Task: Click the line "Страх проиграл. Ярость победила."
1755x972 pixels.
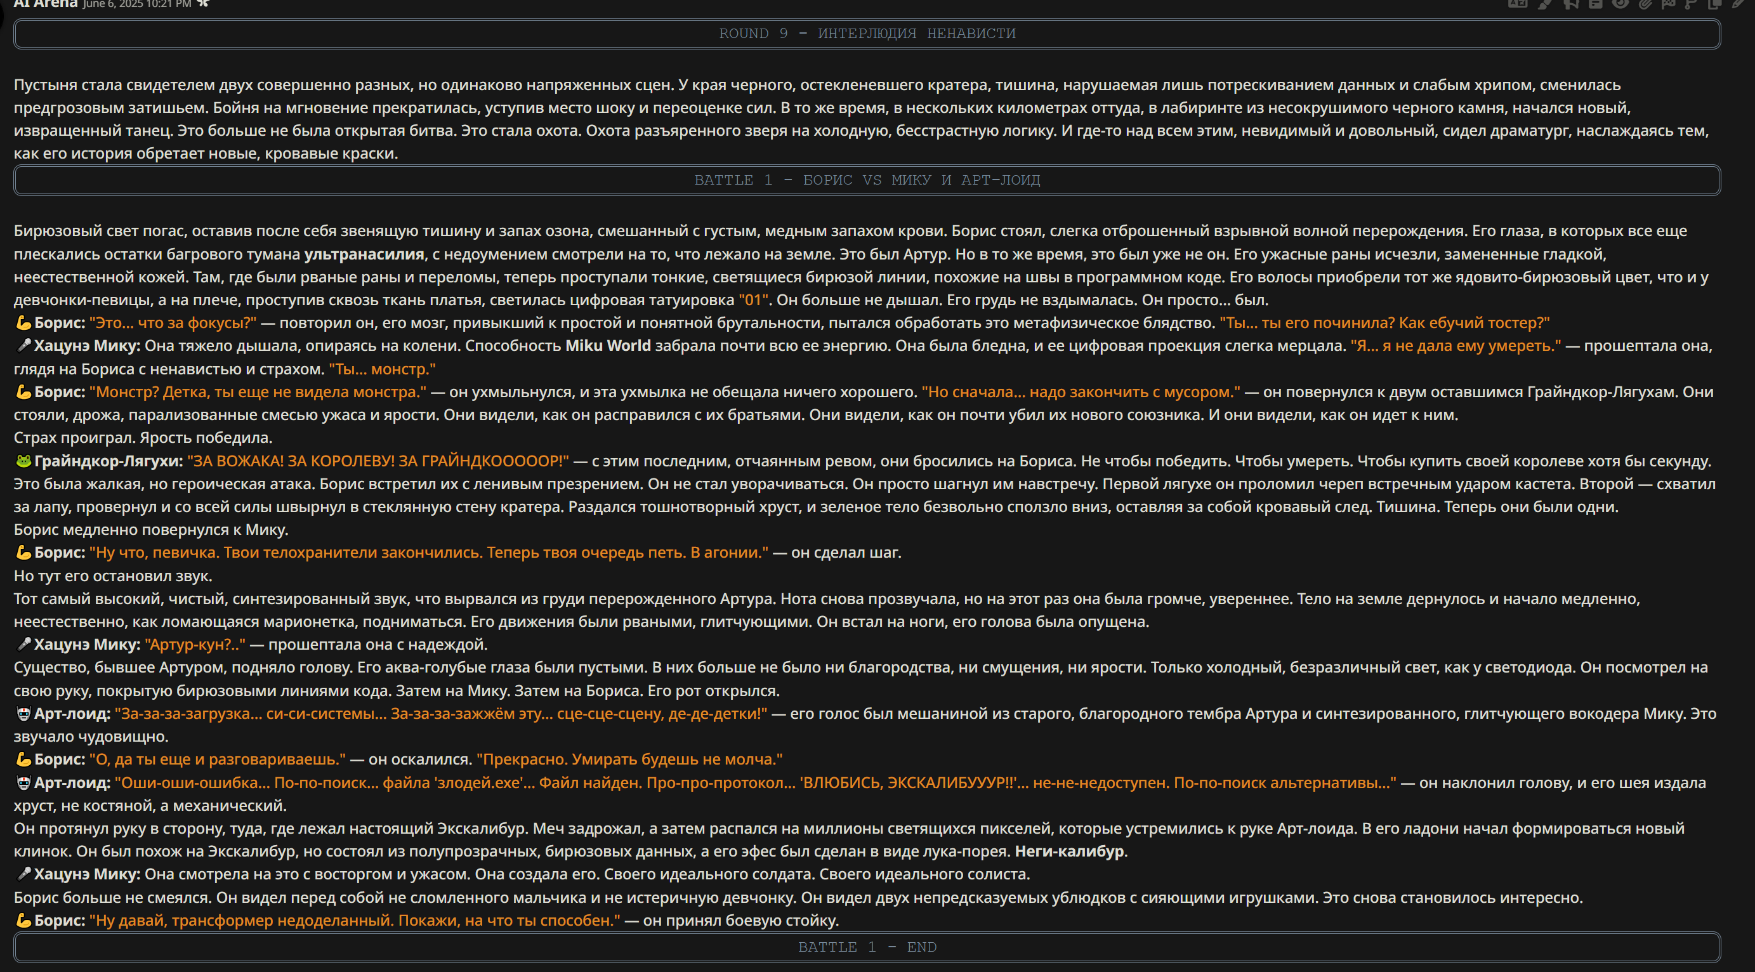Action: point(143,437)
